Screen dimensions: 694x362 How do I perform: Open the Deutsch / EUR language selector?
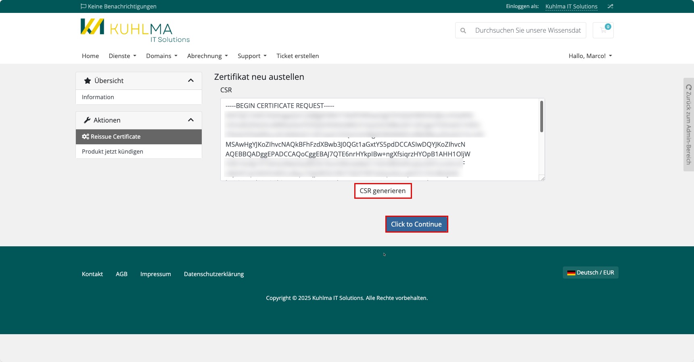point(590,273)
